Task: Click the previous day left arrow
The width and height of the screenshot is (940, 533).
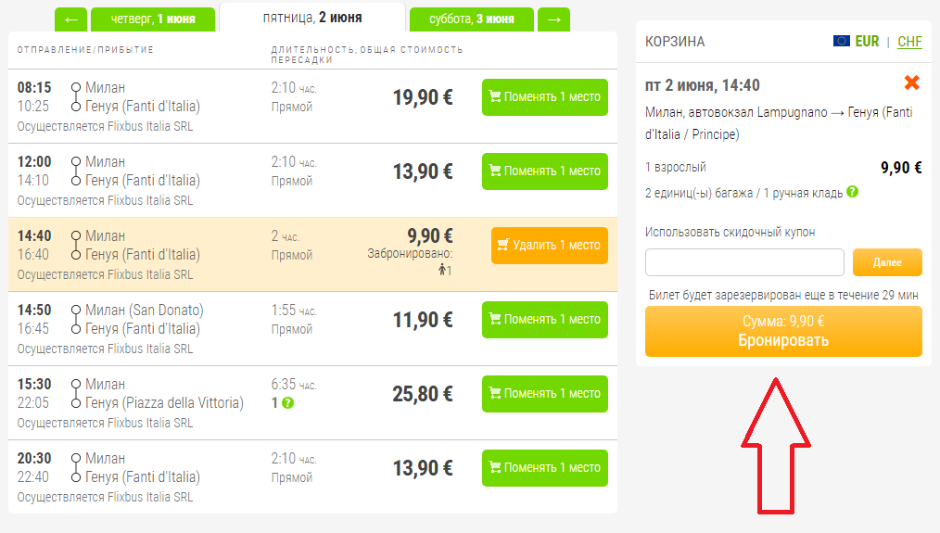Action: 71,19
